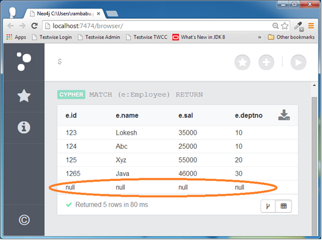
Task: Click the e.deptno column header
Action: point(249,115)
